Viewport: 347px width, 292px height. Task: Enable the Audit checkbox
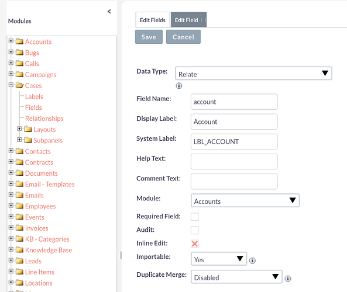[x=195, y=230]
